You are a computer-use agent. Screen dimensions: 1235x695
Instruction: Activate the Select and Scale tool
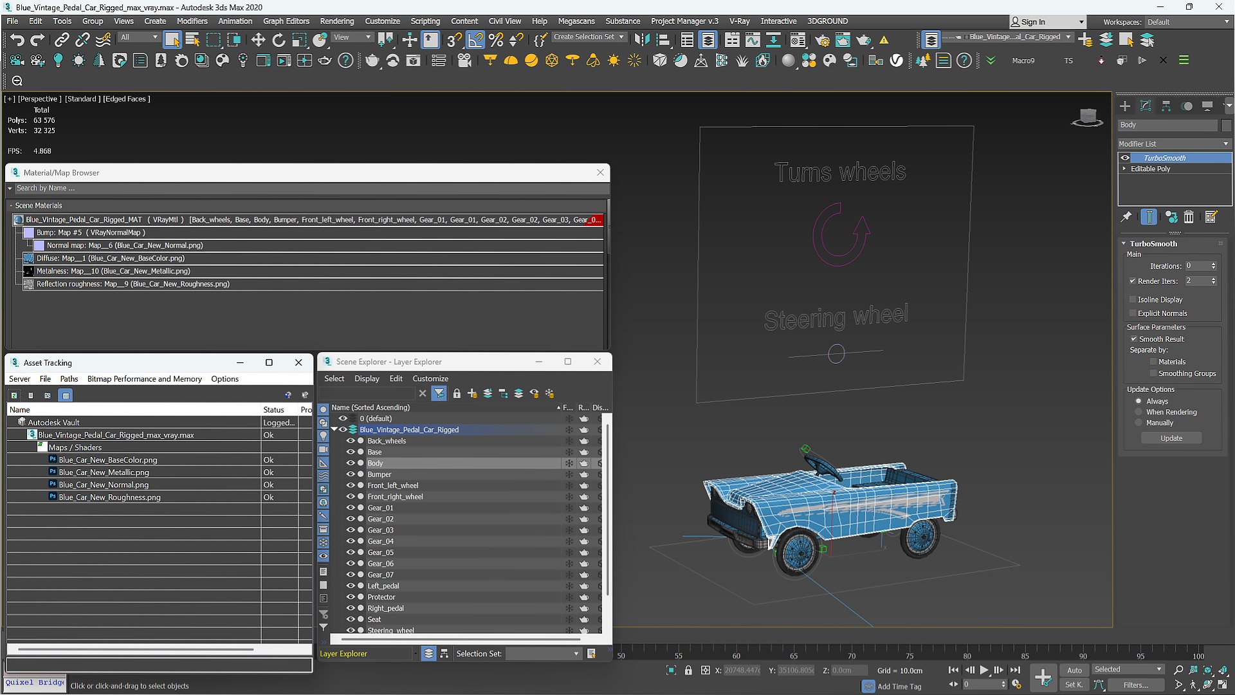(x=299, y=40)
